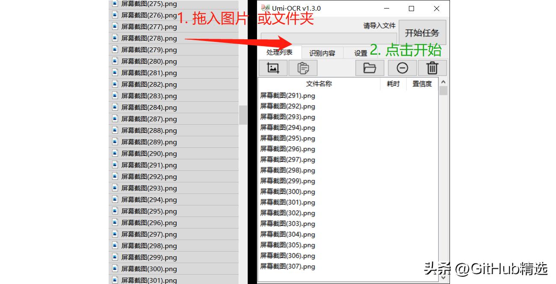This screenshot has height=284, width=556.
Task: Click the Umi-OCR title bar app icon
Action: 265,8
